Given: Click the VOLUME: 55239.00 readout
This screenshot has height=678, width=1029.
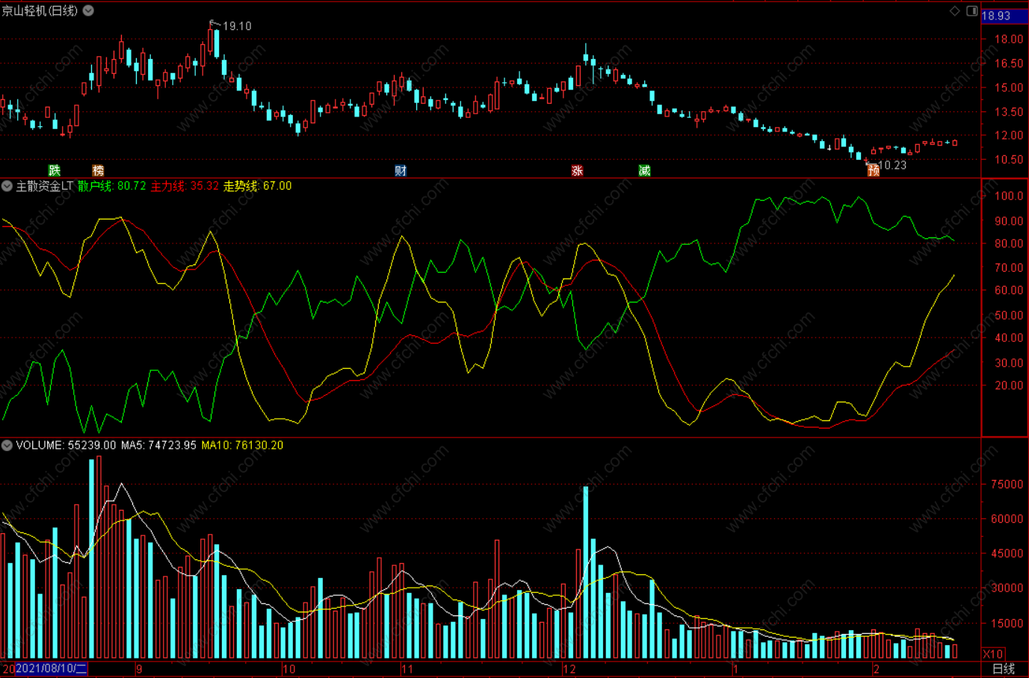Looking at the screenshot, I should tap(66, 445).
